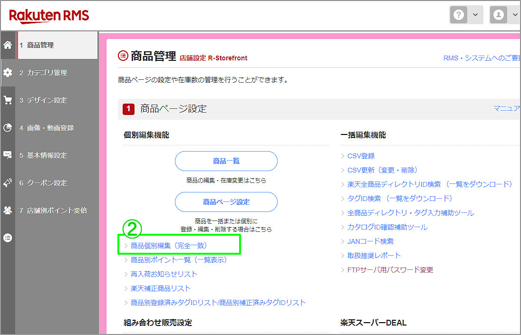Open the help icon with question mark

click(458, 15)
